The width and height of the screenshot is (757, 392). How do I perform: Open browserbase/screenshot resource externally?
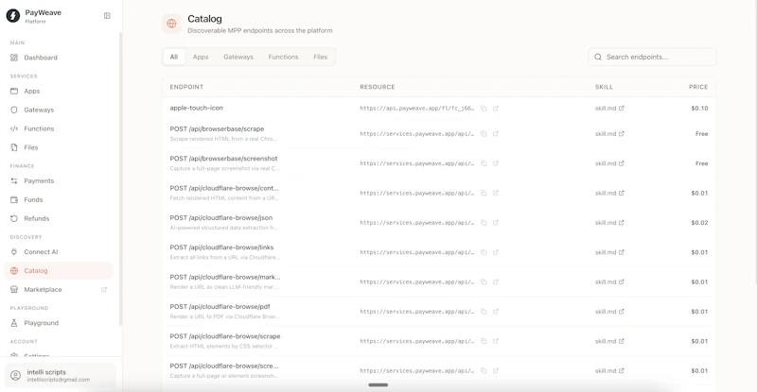[x=495, y=163]
